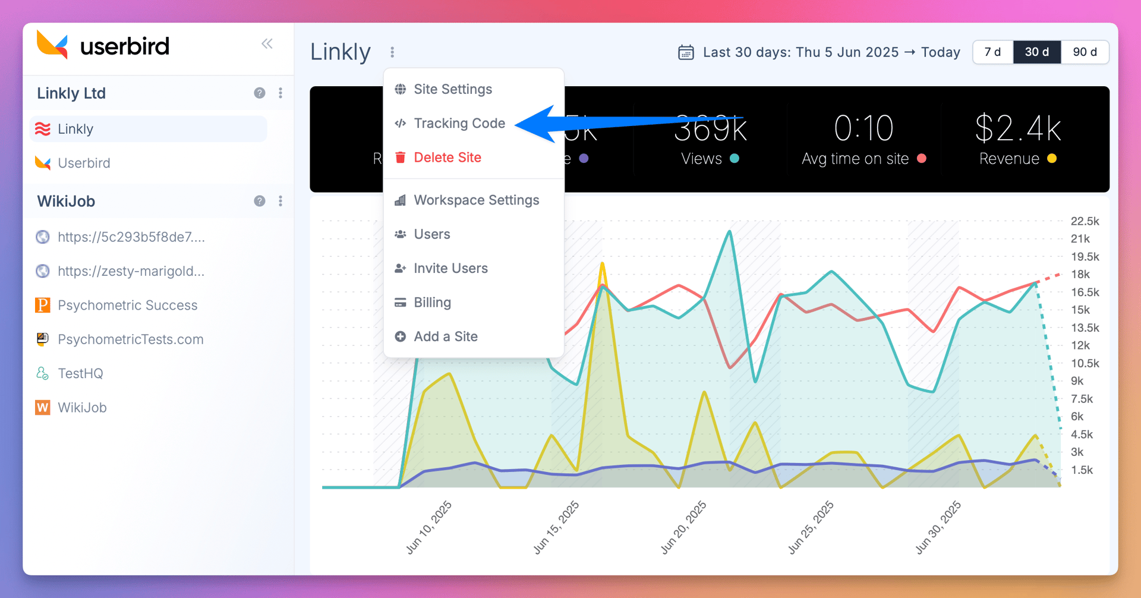Click the TestHQ site icon

pos(42,373)
